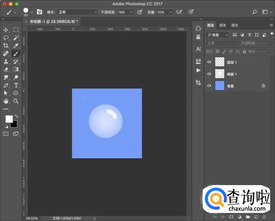Select the Move tool

pos(6,30)
